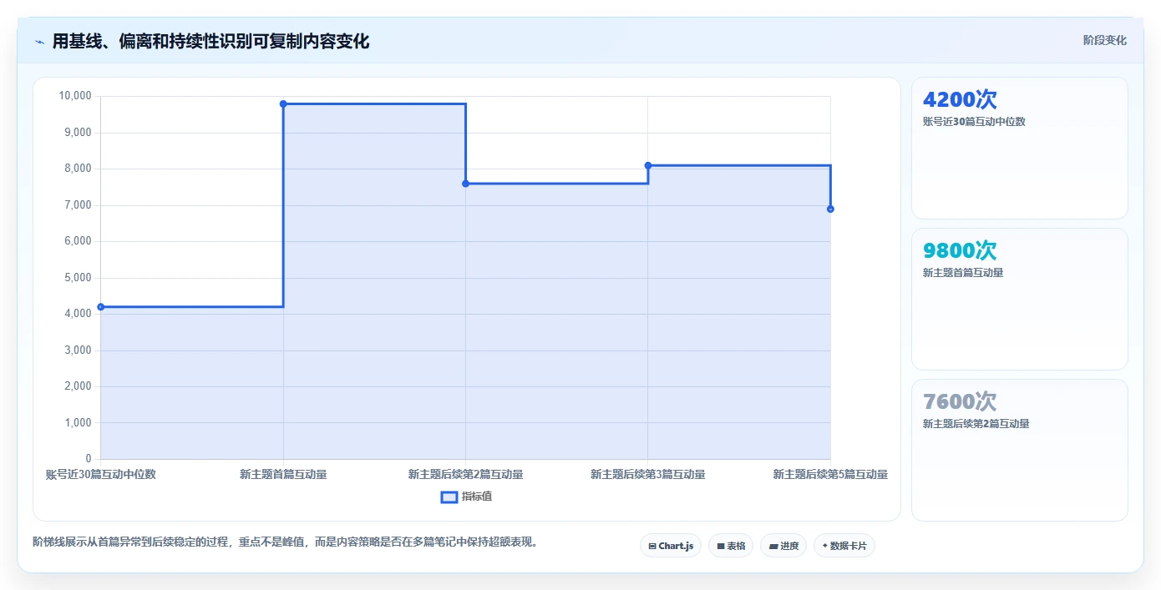Click x-axis label 新主题后续第2篇互动量
The width and height of the screenshot is (1161, 590).
(x=465, y=474)
